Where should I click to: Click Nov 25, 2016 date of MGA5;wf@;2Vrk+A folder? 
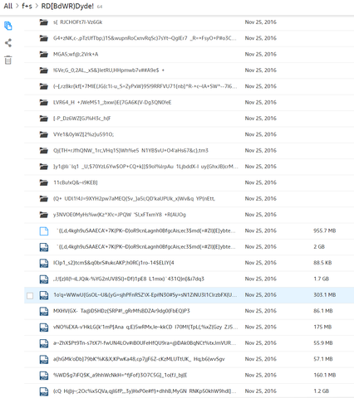pos(261,54)
